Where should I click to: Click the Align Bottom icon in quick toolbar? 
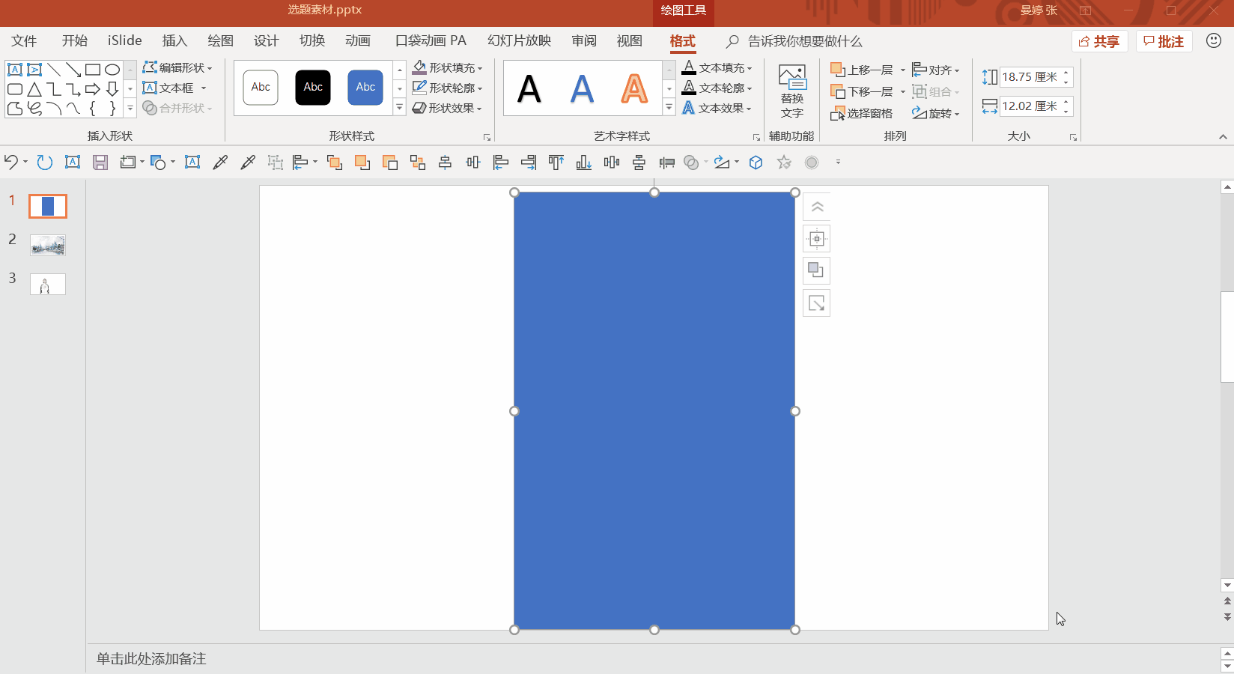584,163
